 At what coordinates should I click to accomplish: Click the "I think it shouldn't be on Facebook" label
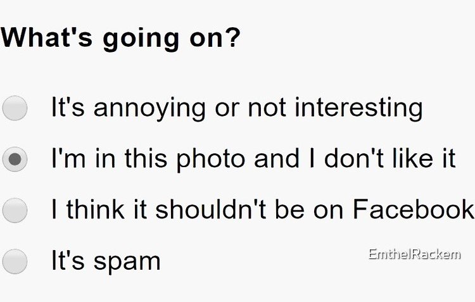(x=263, y=209)
